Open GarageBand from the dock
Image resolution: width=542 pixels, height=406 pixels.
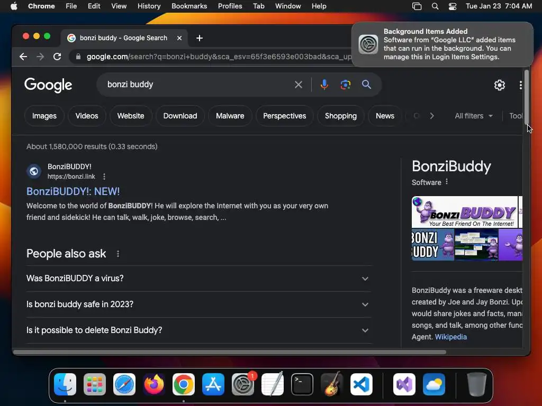pyautogui.click(x=332, y=384)
